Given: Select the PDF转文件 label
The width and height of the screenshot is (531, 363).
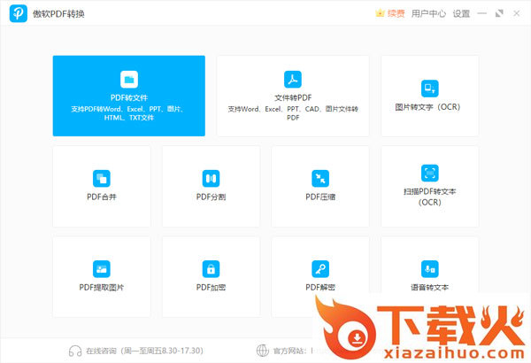Looking at the screenshot, I should 129,97.
